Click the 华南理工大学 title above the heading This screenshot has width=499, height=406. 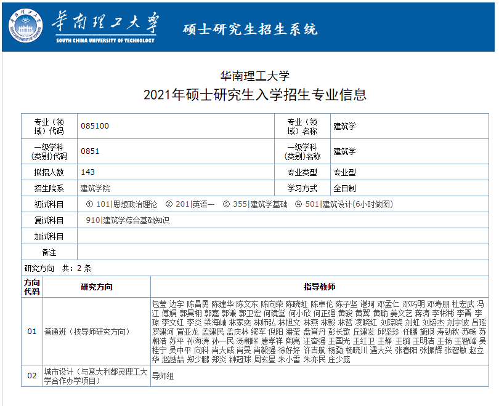[255, 76]
